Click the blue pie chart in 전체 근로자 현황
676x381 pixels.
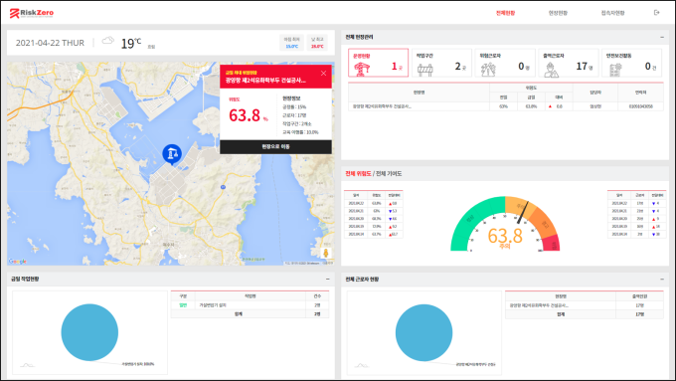click(x=423, y=332)
